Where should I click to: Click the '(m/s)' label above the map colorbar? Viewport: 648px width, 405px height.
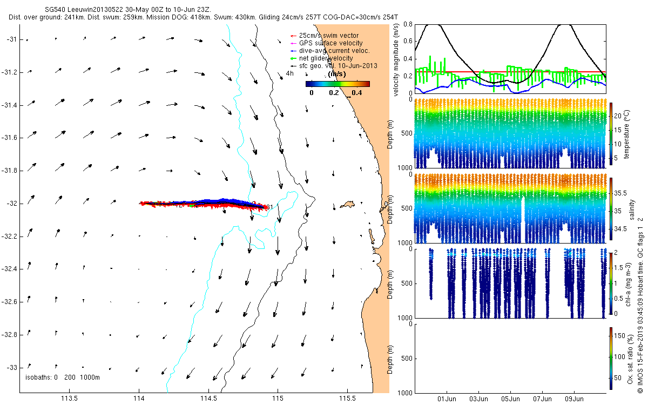pos(337,74)
